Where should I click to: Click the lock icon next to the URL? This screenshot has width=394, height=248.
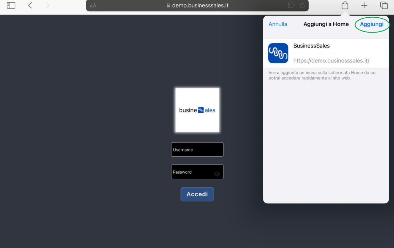pos(168,5)
